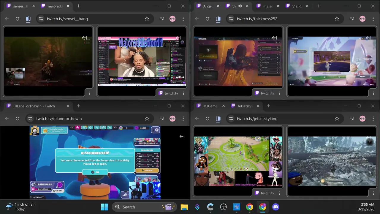Open File Explorer from taskbar
The width and height of the screenshot is (380, 214).
(184, 207)
